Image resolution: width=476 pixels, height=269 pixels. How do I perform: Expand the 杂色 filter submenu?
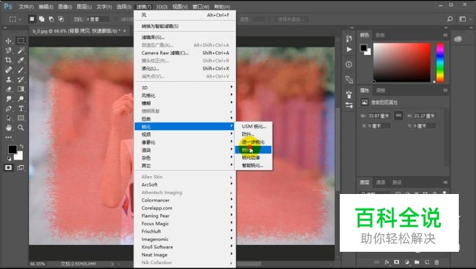[184, 158]
